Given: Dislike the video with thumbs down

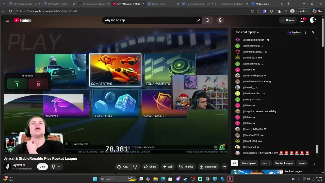Looking at the screenshot, I should (135, 167).
